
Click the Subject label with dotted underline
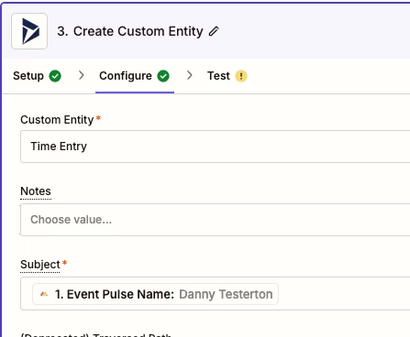click(x=40, y=265)
